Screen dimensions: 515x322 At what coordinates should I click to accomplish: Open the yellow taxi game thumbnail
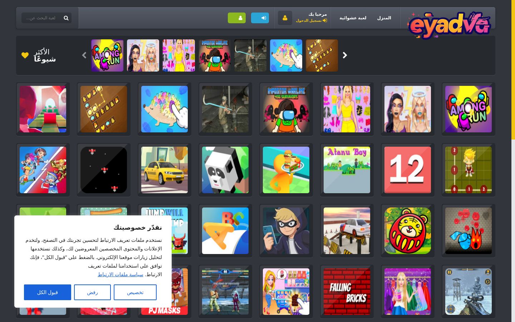(x=165, y=170)
